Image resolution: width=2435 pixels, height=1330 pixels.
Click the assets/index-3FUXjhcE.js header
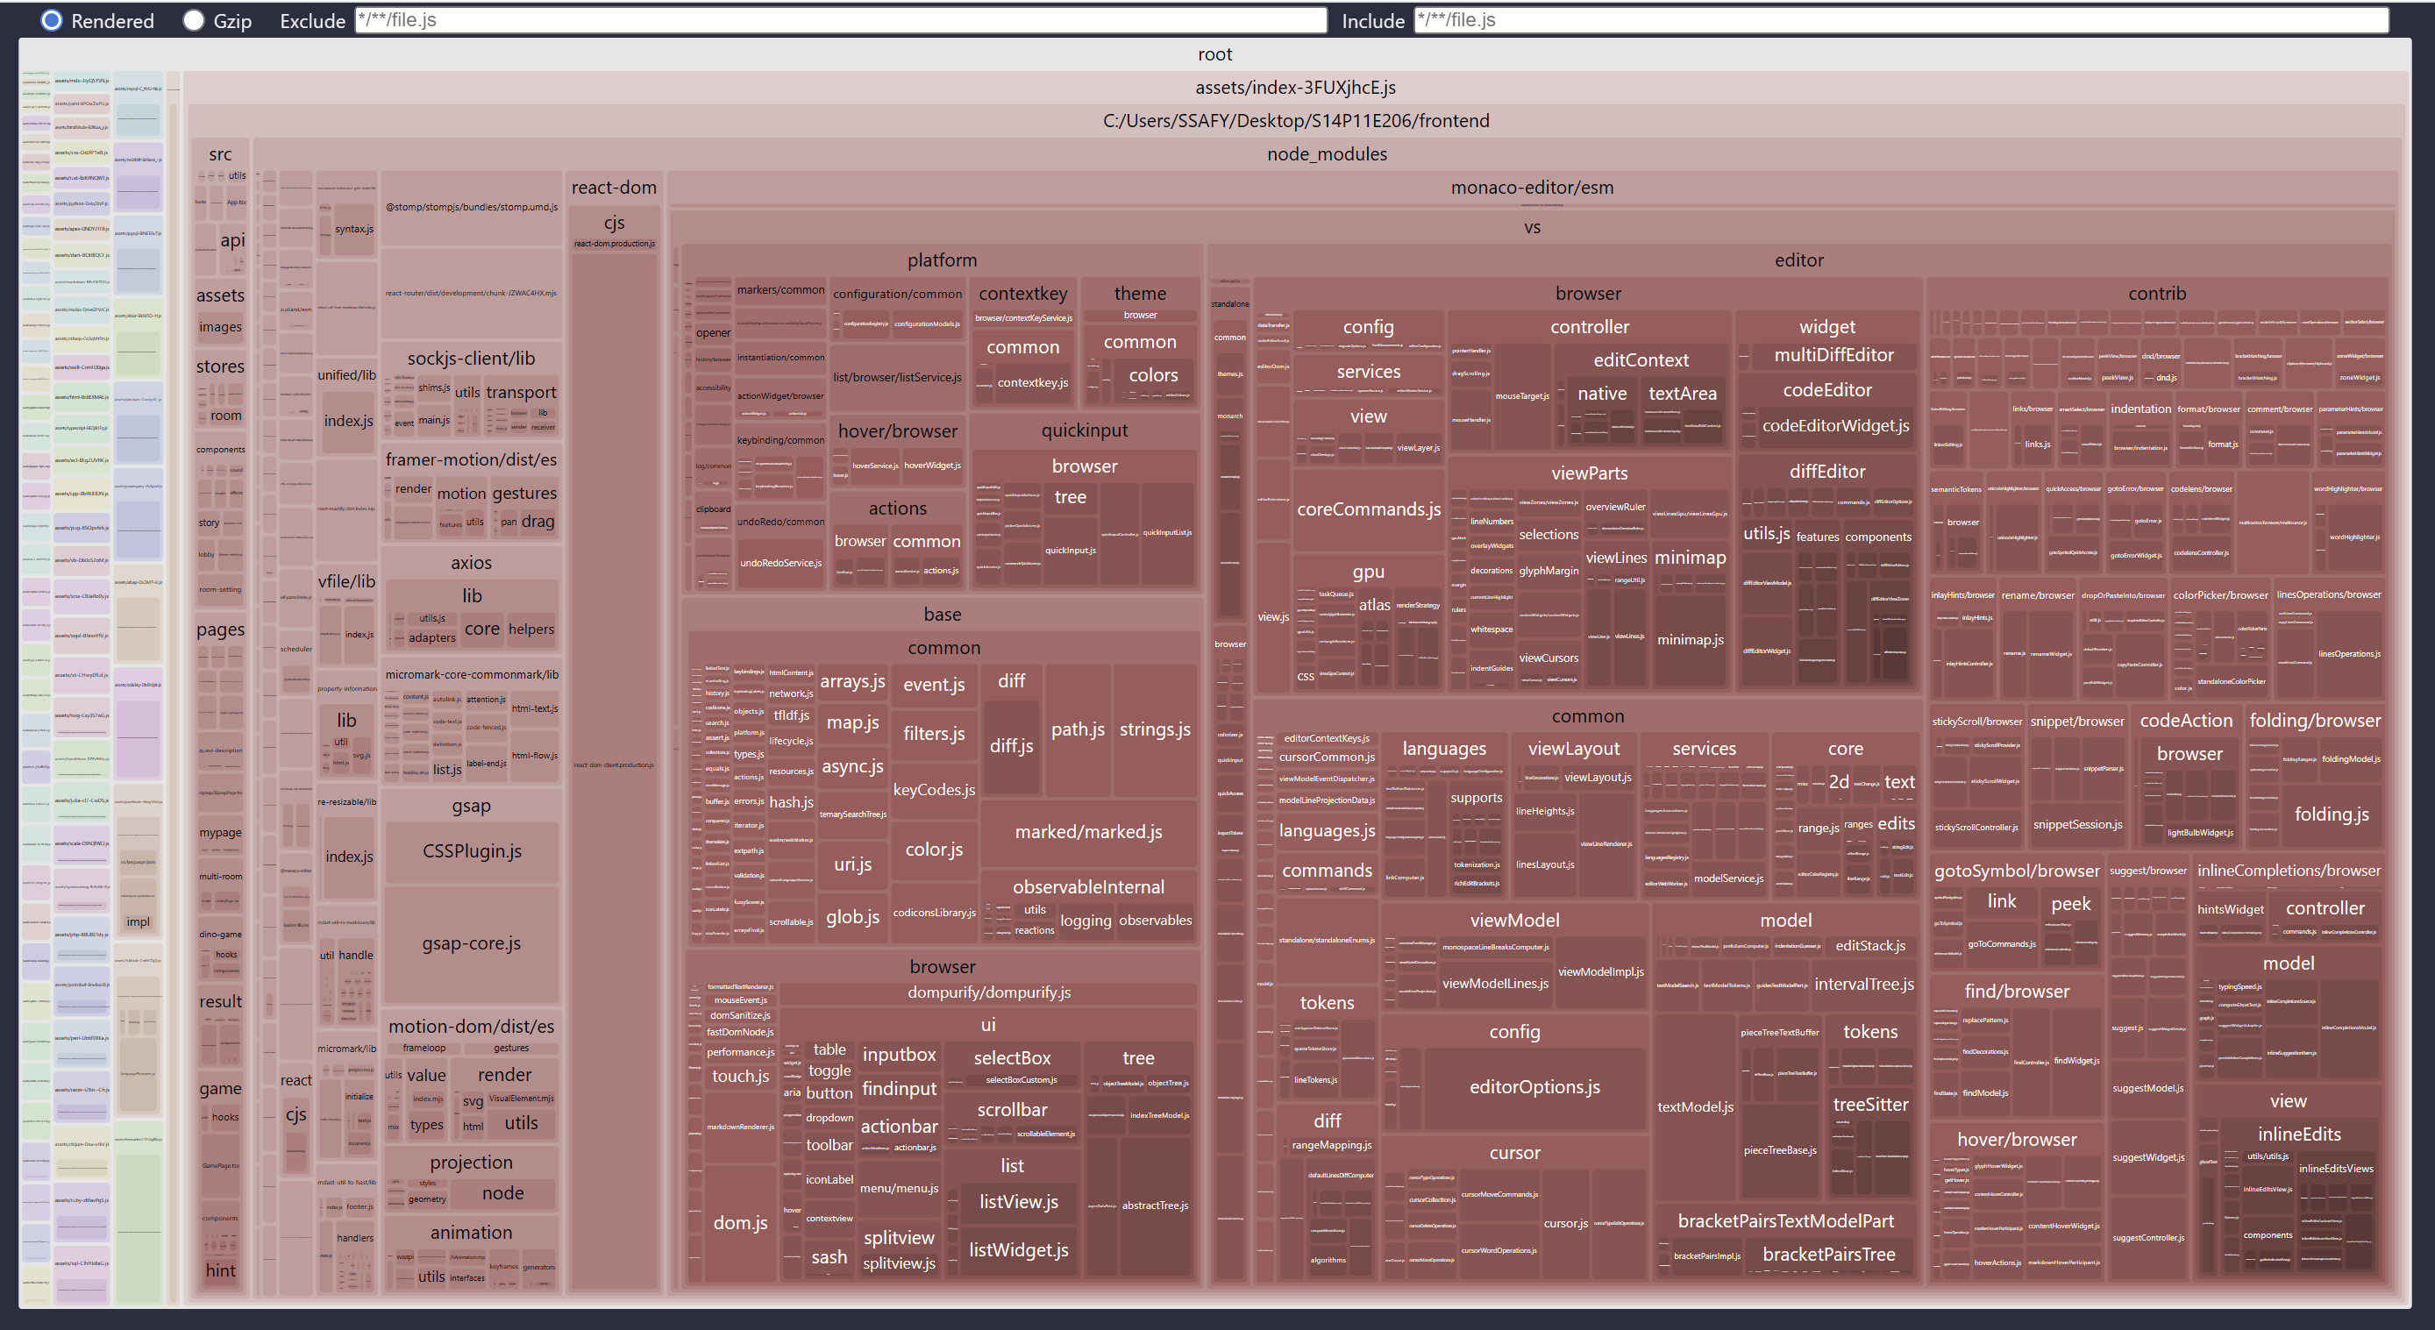[x=1295, y=88]
